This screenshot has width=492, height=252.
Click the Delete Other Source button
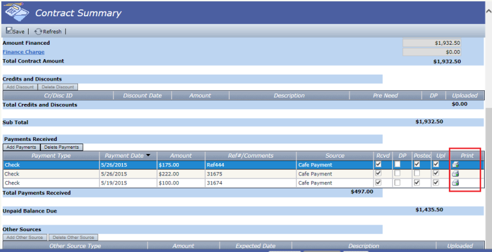(x=74, y=237)
